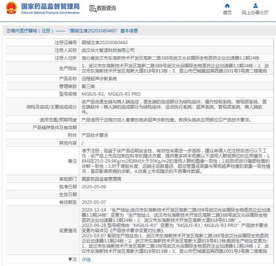This screenshot has height=266, width=276.
Task: Click the 管理类别 row label
Action: coord(68,86)
